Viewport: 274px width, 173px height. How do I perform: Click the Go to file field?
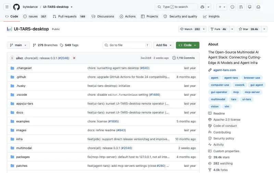pos(127,45)
